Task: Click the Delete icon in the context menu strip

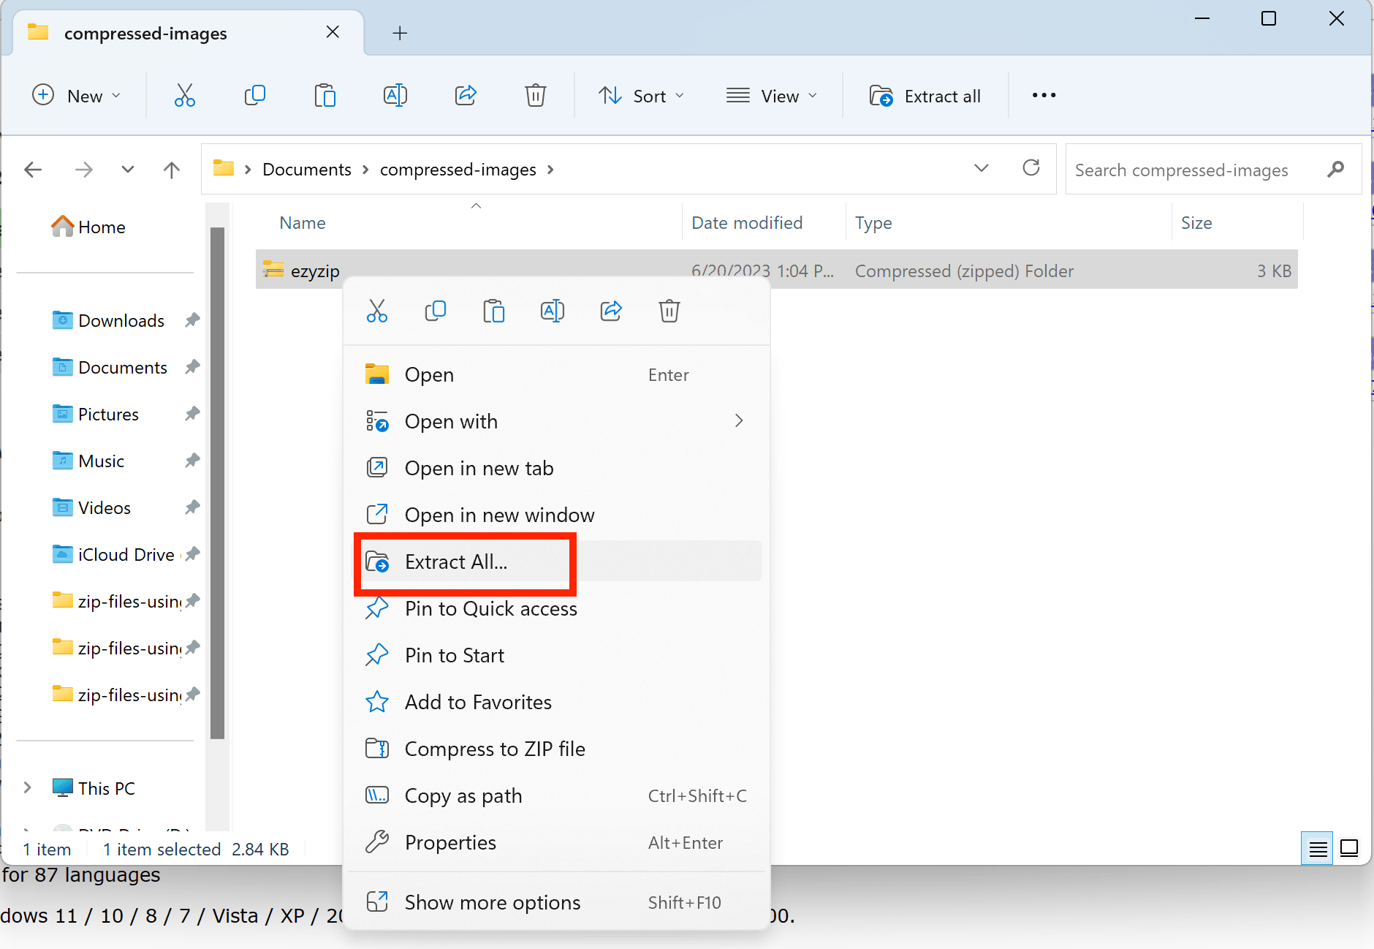Action: coord(669,310)
